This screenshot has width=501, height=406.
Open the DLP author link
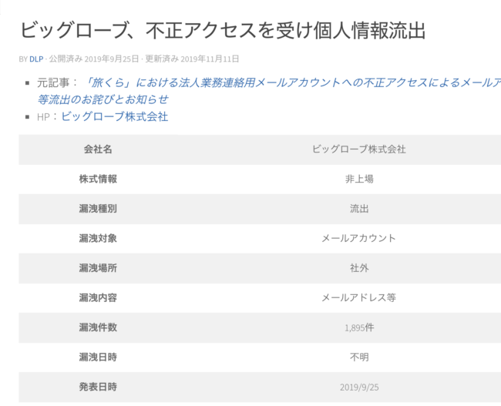coord(36,59)
